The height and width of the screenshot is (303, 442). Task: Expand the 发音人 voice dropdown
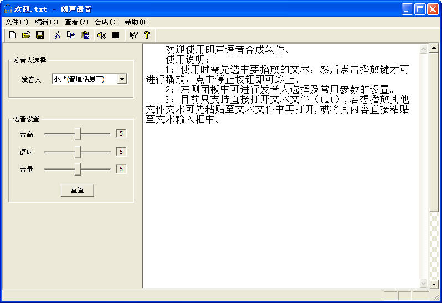(x=122, y=79)
